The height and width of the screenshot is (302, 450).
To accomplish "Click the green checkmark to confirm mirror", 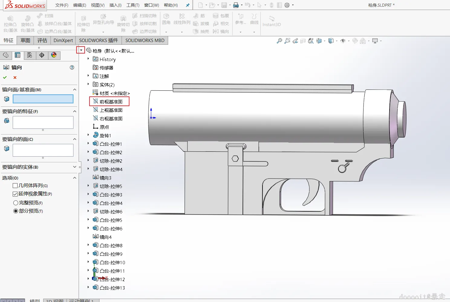I will (5, 78).
